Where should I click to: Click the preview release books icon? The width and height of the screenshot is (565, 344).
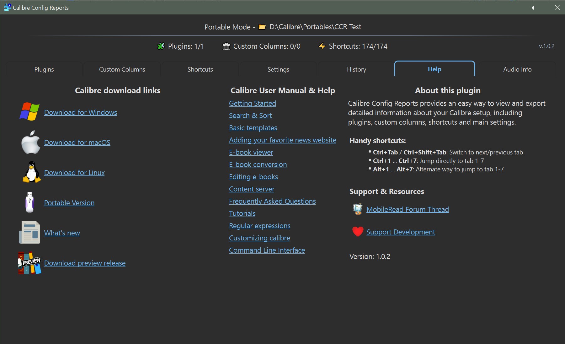[x=30, y=263]
